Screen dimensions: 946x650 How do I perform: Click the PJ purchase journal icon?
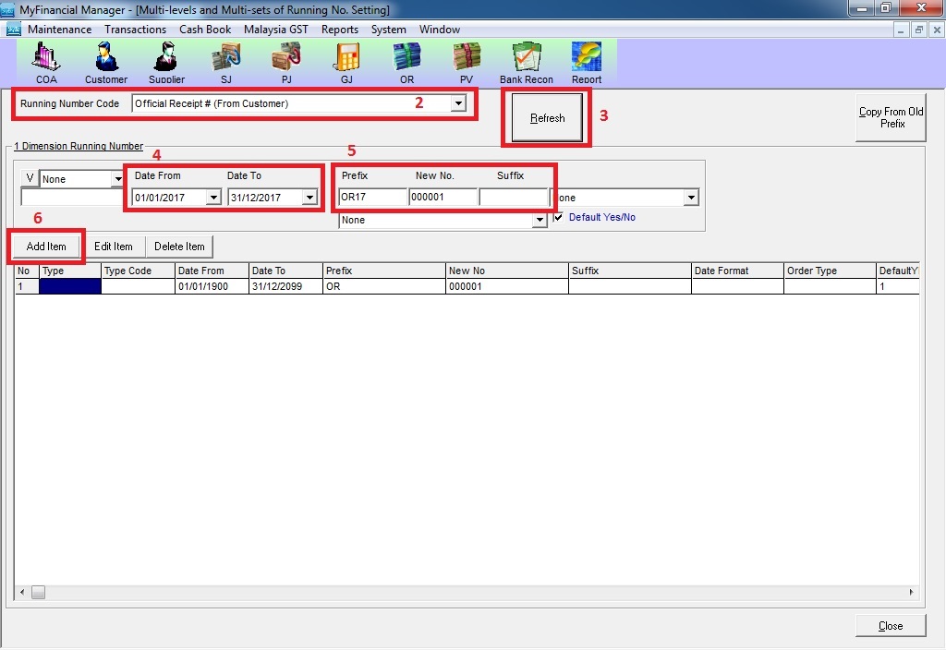coord(285,61)
